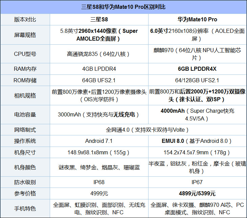
Task: Click the IP68 cell
Action: click(x=99, y=182)
